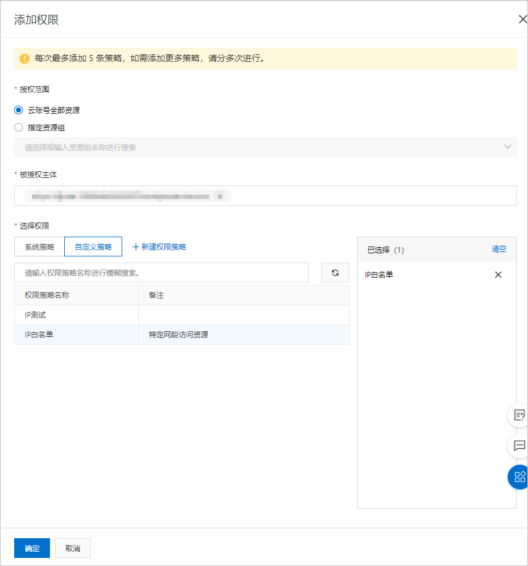
Task: Switch to the 系统策略 tab
Action: tap(40, 247)
